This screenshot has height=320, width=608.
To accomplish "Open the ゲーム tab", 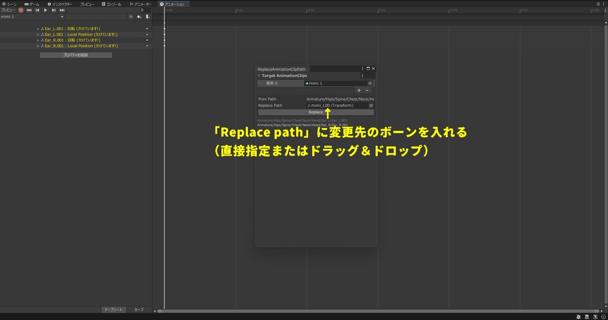I will click(32, 4).
